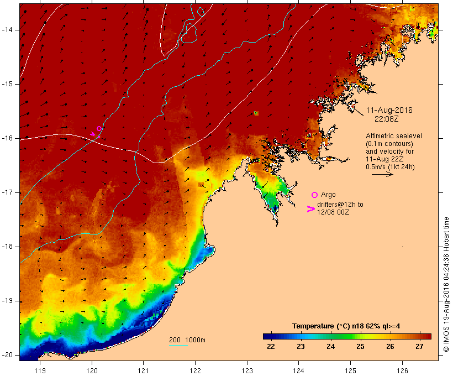
Task: Click the latitude label '-19'
Action: click(7, 301)
